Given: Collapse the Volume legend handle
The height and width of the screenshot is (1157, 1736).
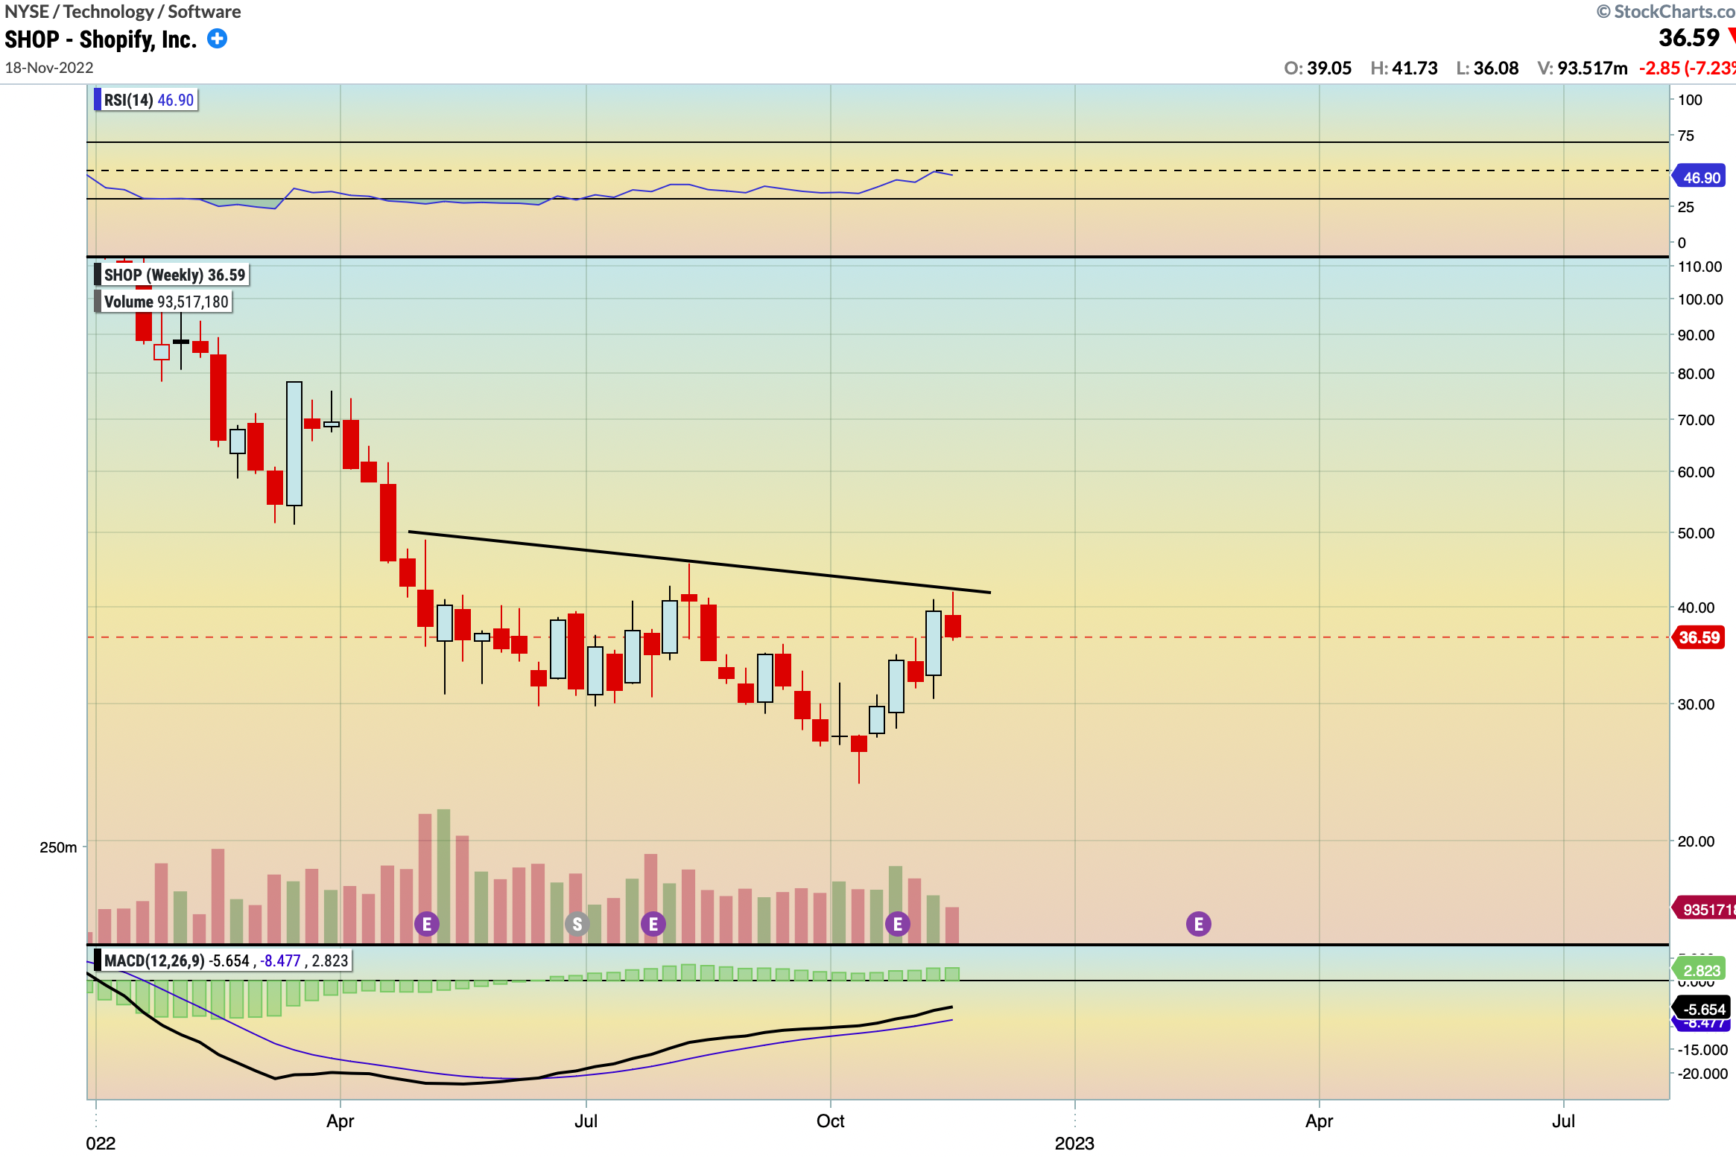Looking at the screenshot, I should [97, 302].
